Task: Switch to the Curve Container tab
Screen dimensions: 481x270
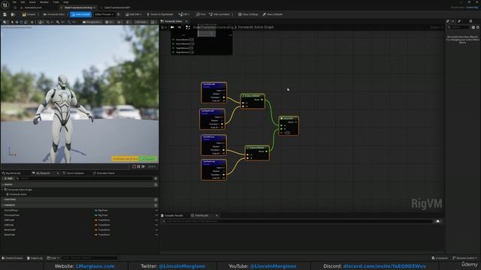Action: 74,173
